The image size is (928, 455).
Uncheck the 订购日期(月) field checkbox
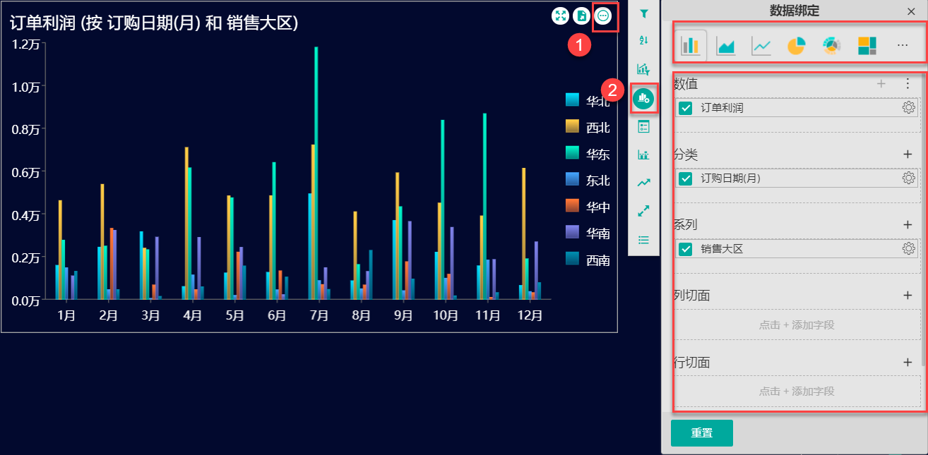tap(685, 178)
